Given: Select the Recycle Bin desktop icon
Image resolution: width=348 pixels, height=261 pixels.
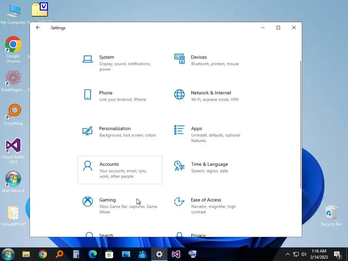Looking at the screenshot, I should coord(331,216).
